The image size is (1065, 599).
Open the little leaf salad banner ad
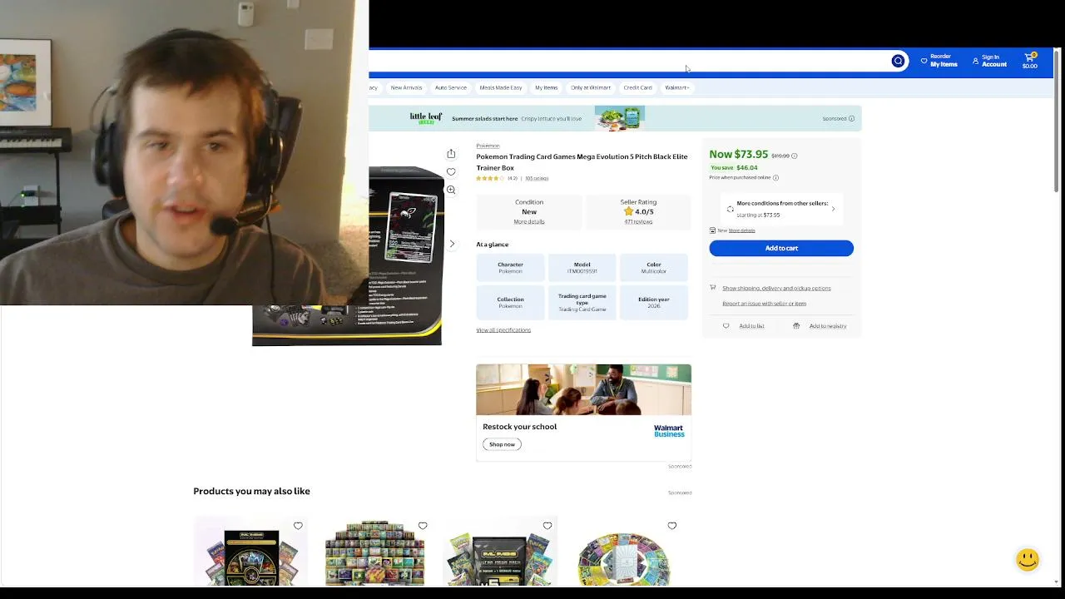(x=615, y=118)
